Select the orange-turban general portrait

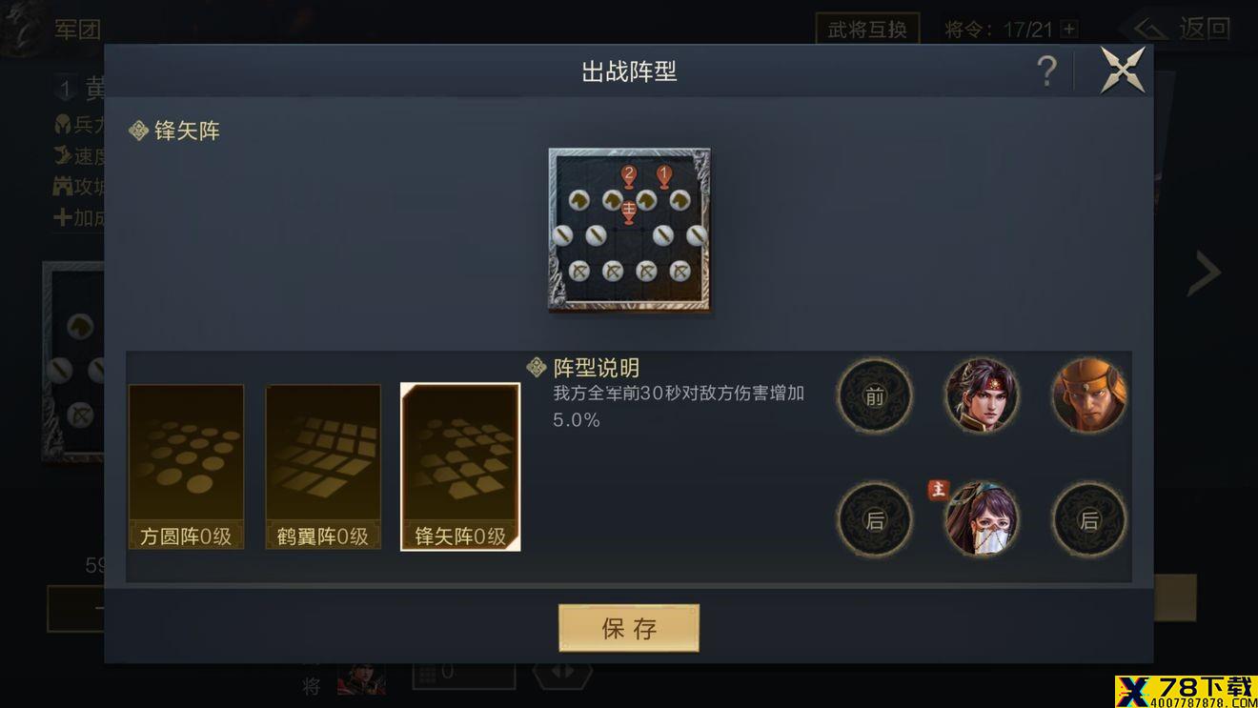[x=1089, y=395]
